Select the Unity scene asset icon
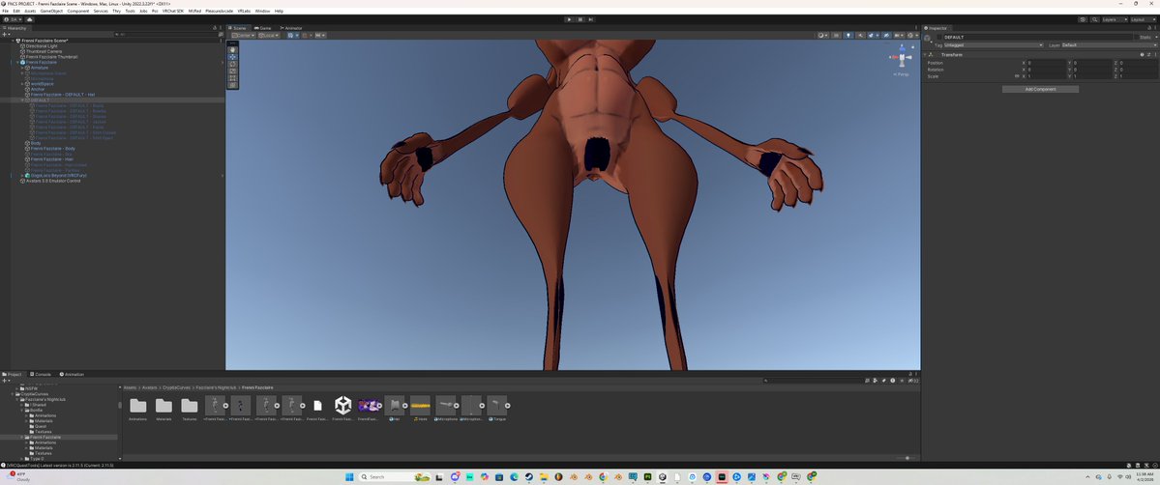 point(343,406)
